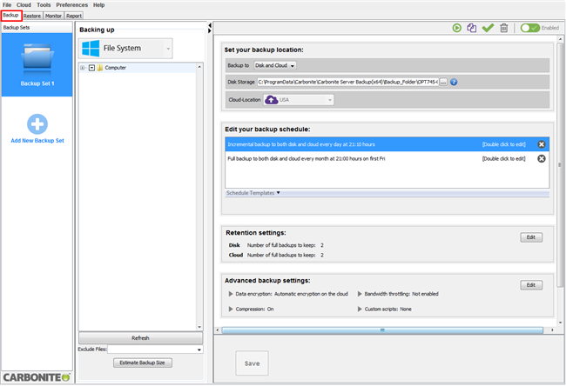Toggle the Enabled switch for the backup set

pyautogui.click(x=530, y=28)
